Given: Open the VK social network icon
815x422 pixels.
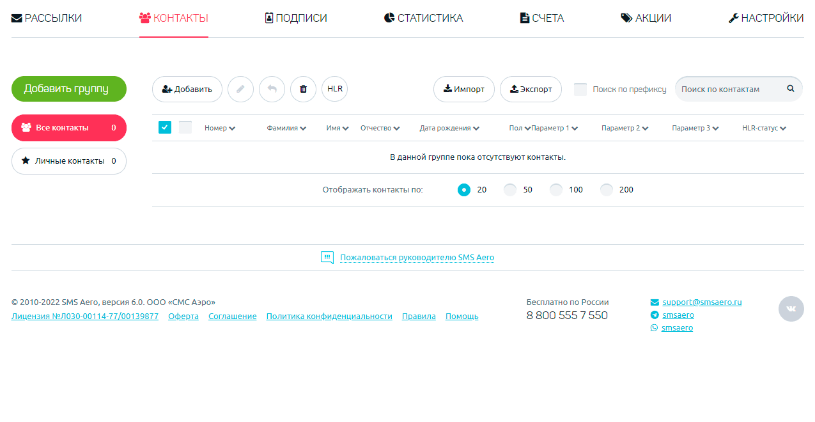Looking at the screenshot, I should pos(791,309).
